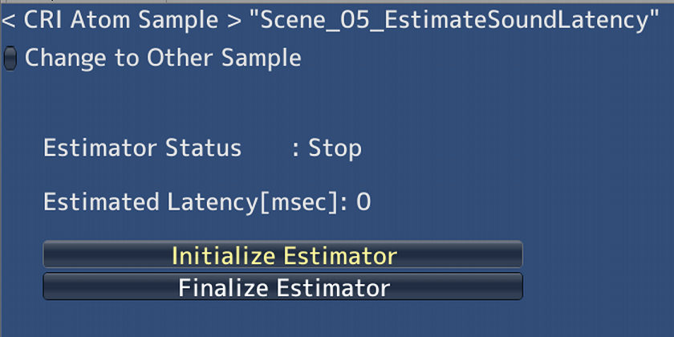This screenshot has width=674, height=337.
Task: Click the Estimator Status label
Action: [142, 148]
